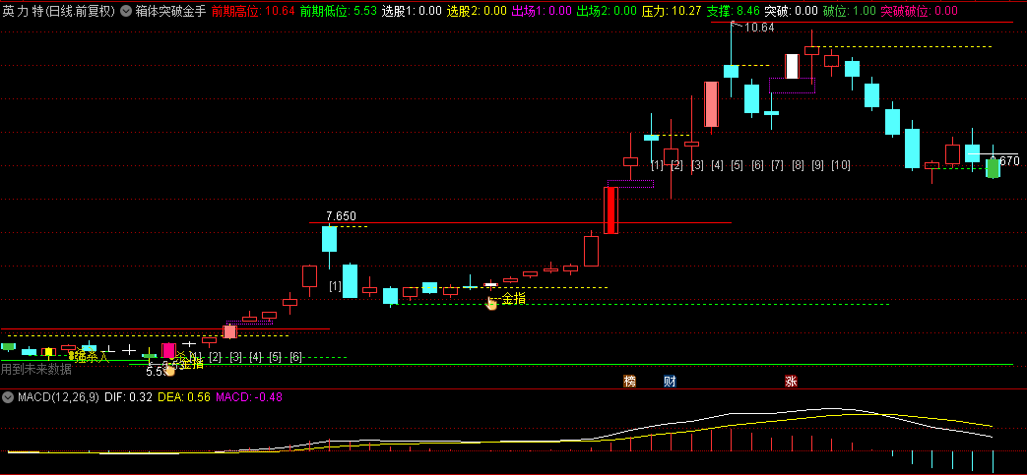The height and width of the screenshot is (475, 1027).
Task: Open the 箱体突破金手 indicator dropdown arrow
Action: [126, 11]
